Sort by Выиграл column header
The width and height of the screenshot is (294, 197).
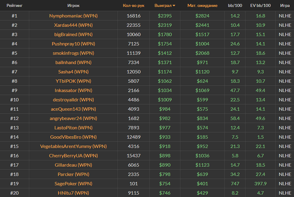coord(163,5)
